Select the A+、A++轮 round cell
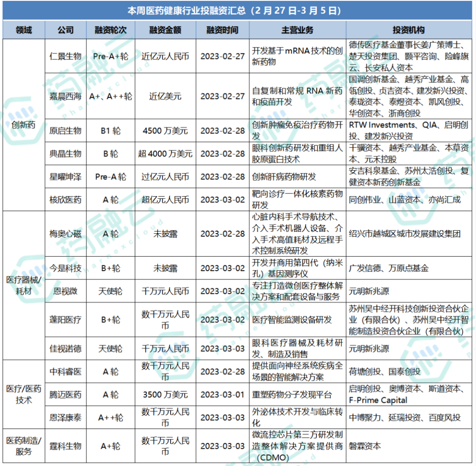 point(111,96)
